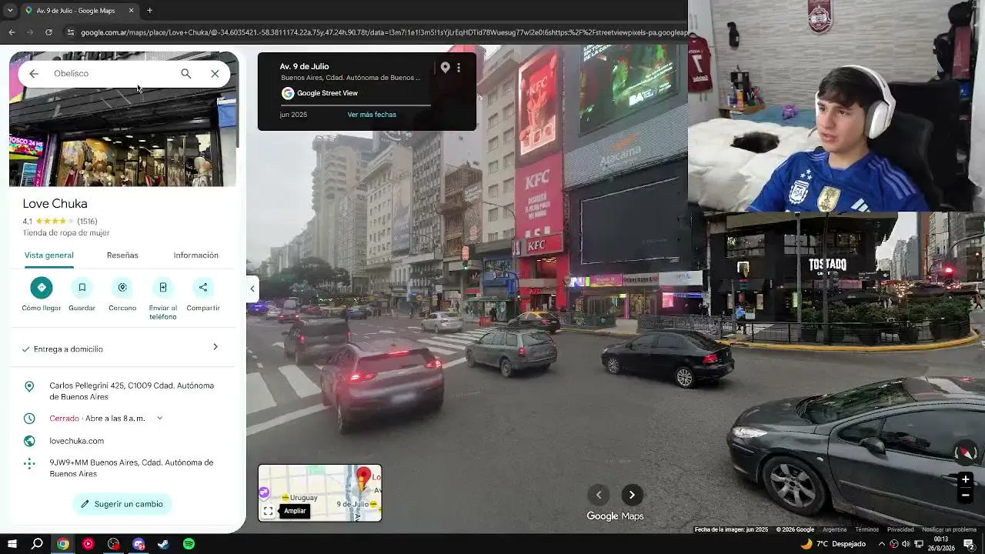Reload the page in Chrome
The height and width of the screenshot is (554, 985).
(x=48, y=32)
